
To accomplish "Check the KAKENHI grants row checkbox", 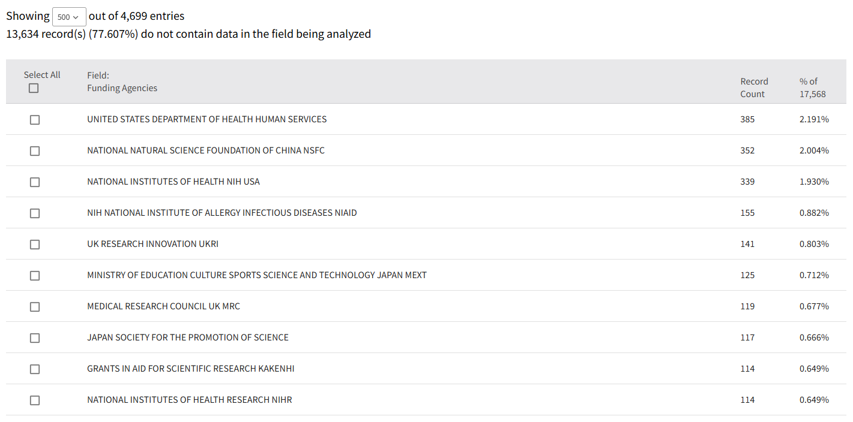I will [x=35, y=369].
